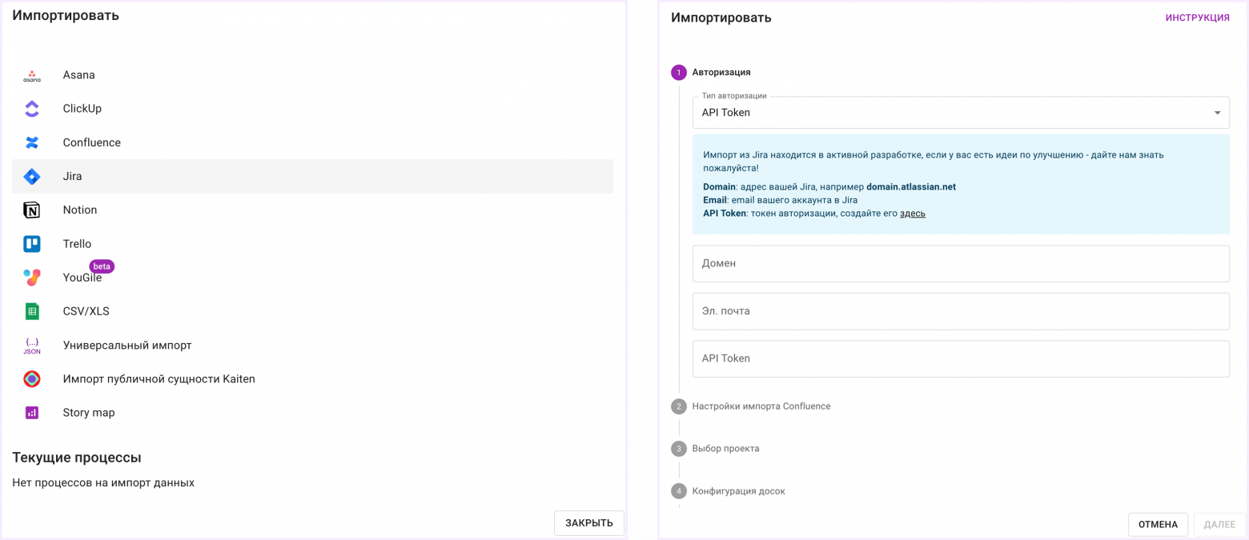Click the Текущие процессы heading
This screenshot has width=1249, height=540.
pyautogui.click(x=77, y=458)
